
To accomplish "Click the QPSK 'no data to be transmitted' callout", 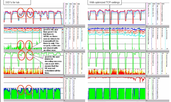I will coord(52,40).
